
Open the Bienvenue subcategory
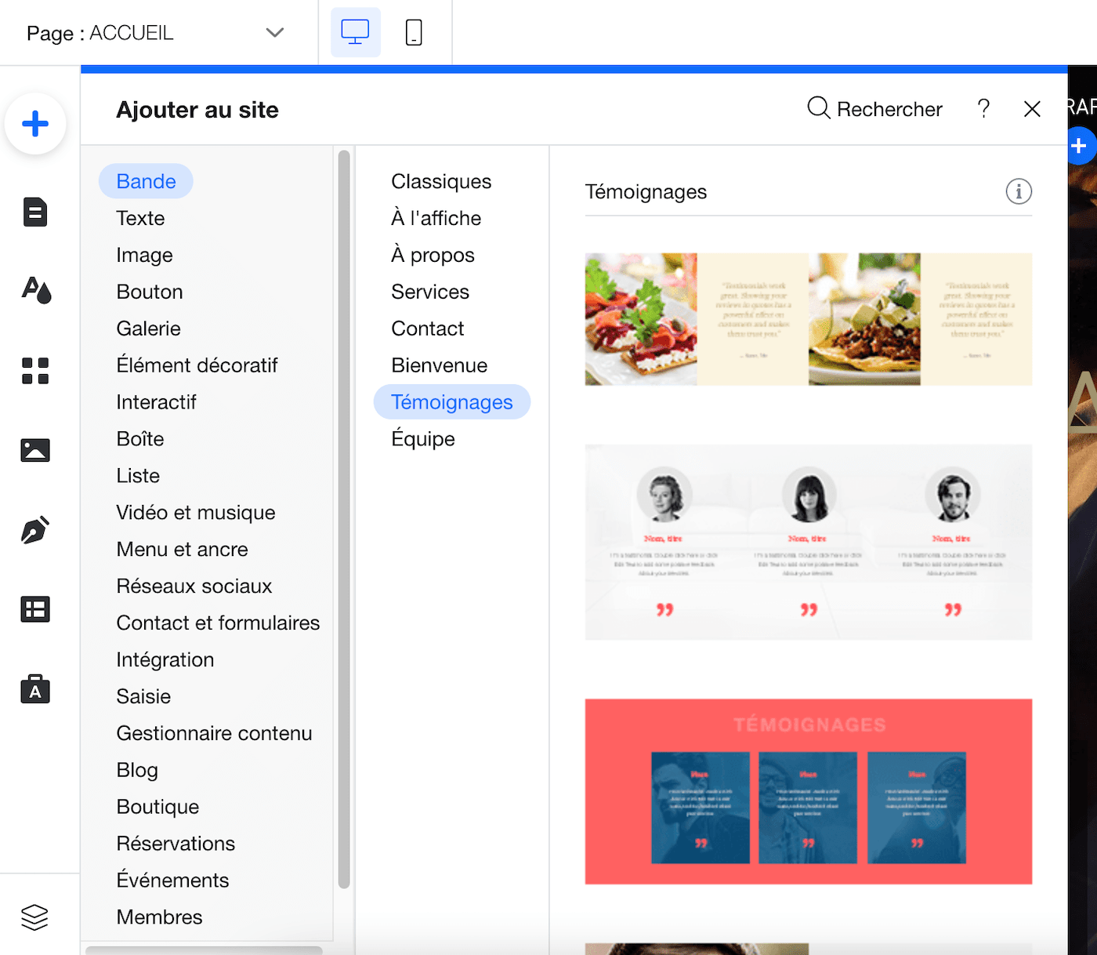click(440, 365)
